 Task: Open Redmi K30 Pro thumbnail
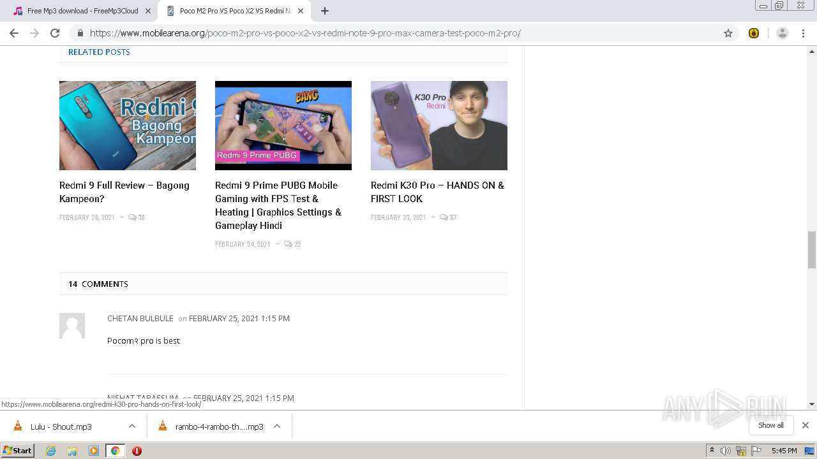pos(439,126)
